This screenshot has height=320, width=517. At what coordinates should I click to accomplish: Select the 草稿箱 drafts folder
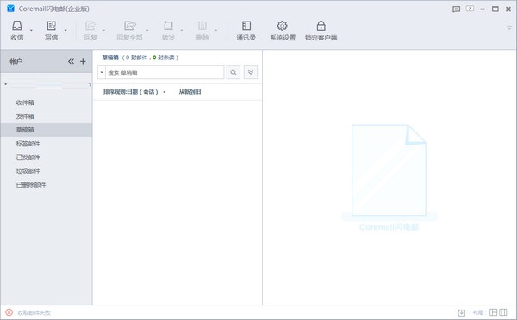tap(47, 130)
